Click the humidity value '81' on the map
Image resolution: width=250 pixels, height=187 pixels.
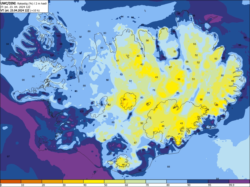[x=130, y=81]
